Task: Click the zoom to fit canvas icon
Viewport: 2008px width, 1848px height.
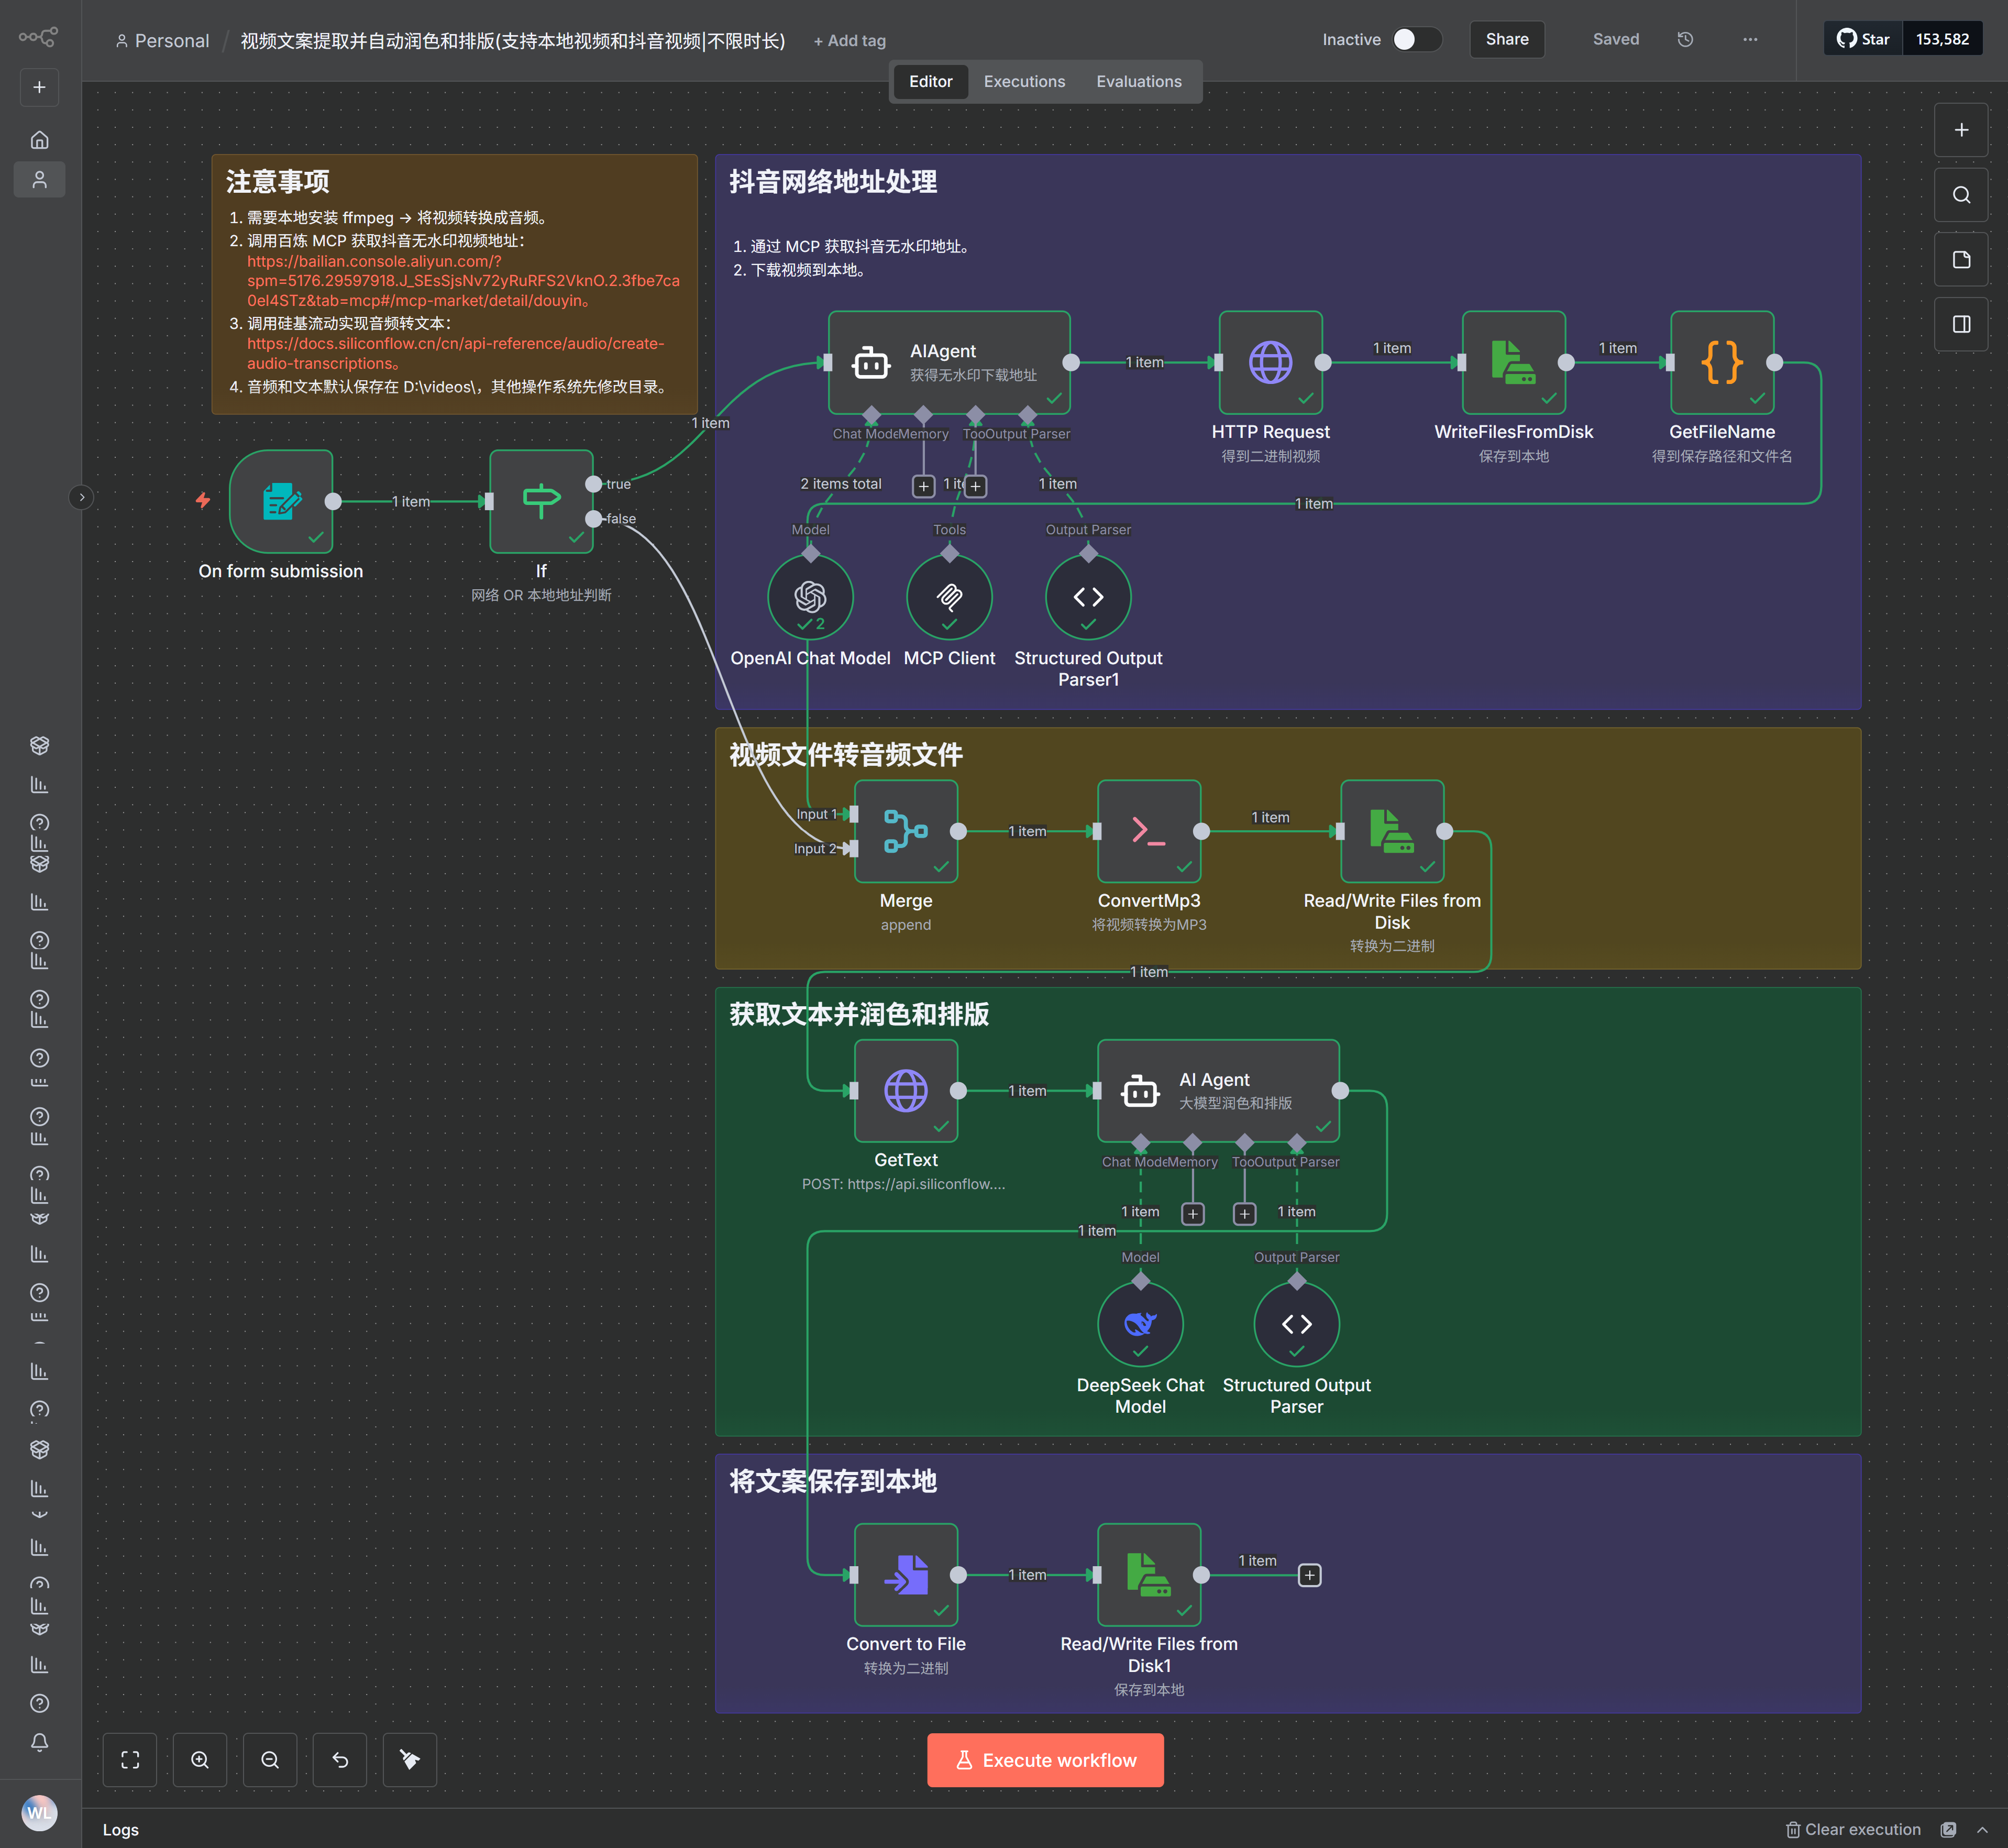Action: [130, 1760]
